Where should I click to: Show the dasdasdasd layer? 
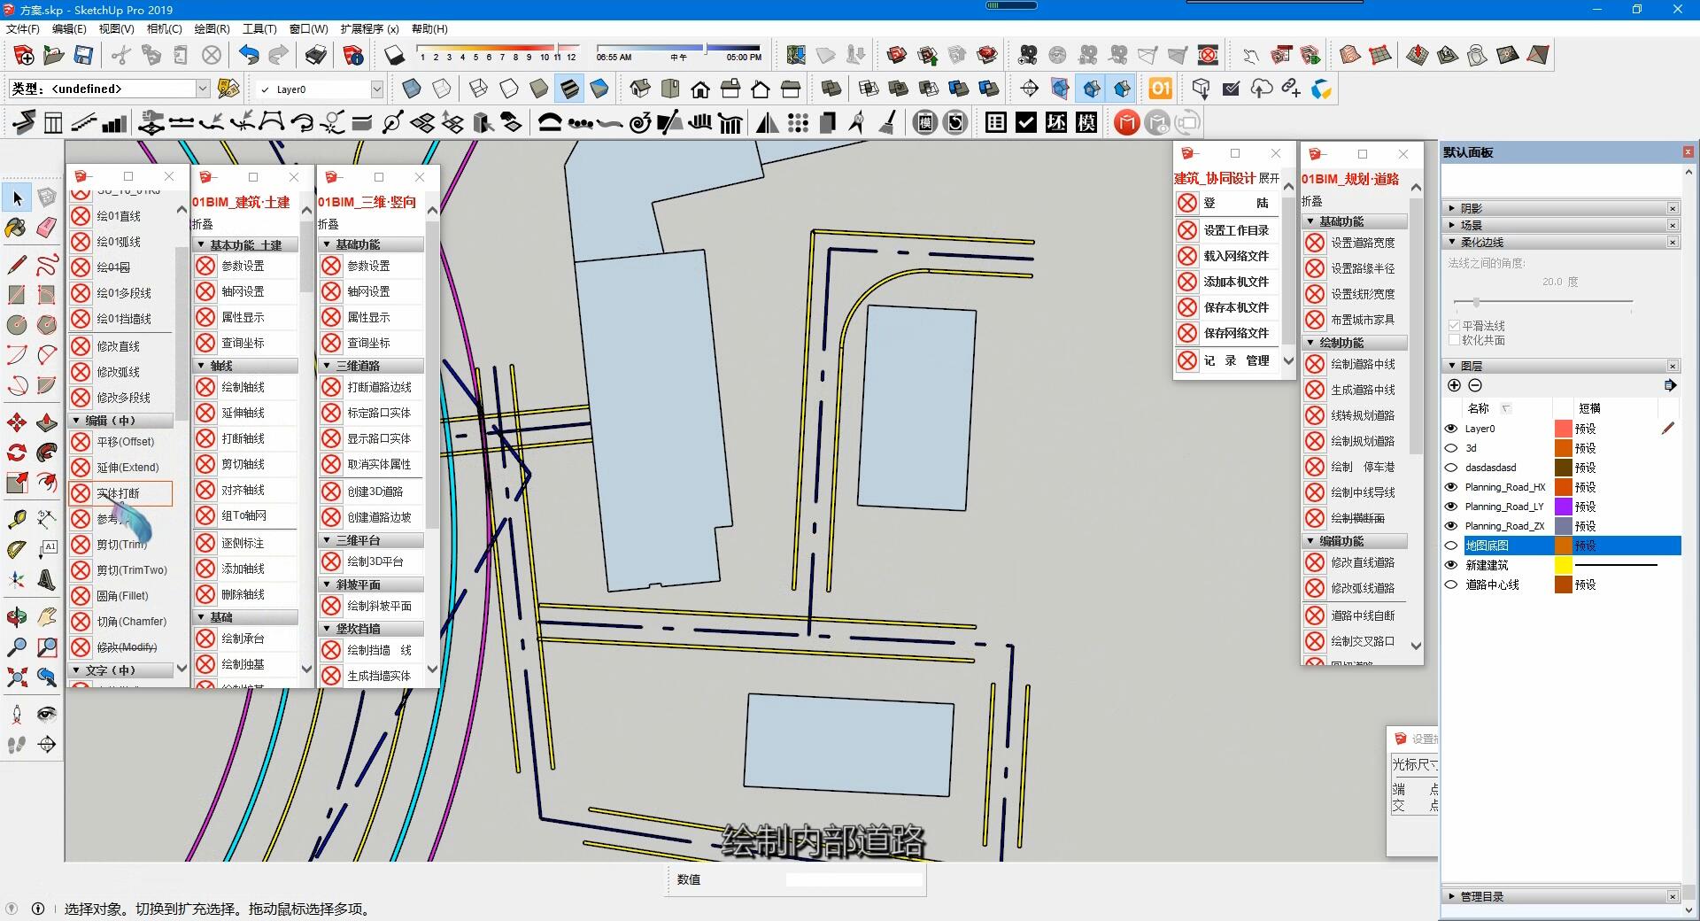(1451, 468)
